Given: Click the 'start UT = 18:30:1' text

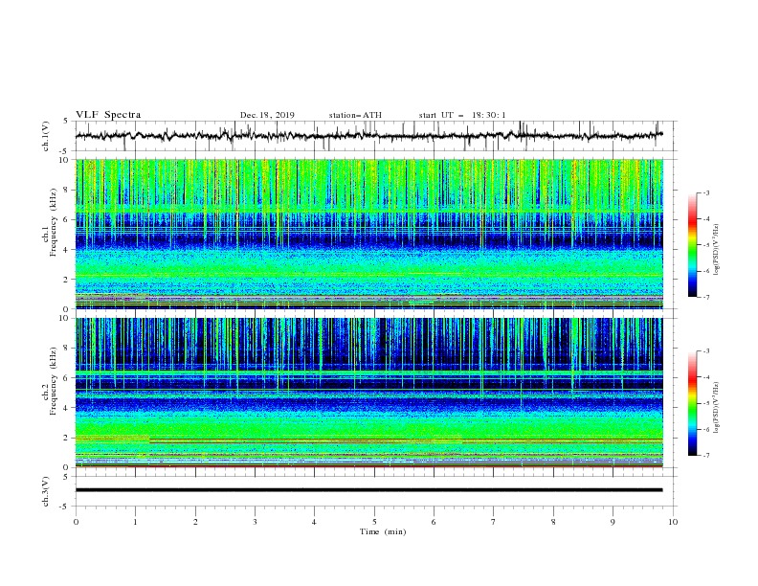Looking at the screenshot, I should [462, 115].
